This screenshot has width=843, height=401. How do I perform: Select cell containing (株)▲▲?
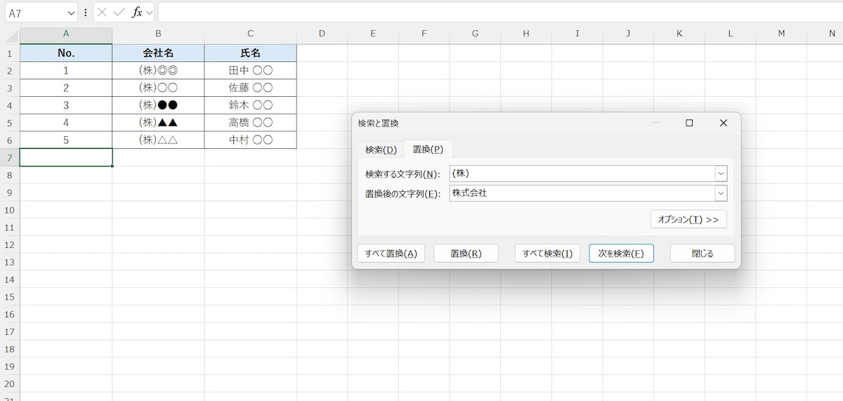pos(158,122)
